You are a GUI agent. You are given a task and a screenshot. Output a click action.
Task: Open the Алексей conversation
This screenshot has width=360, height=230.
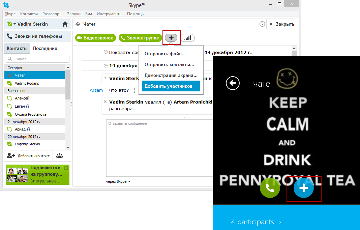tap(35, 98)
